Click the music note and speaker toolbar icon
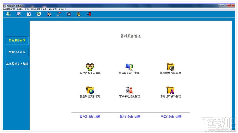 click(49, 14)
